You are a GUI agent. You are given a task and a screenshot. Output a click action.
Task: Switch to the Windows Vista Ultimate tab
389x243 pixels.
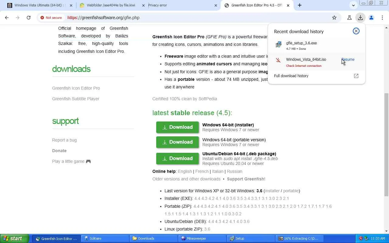tap(40, 5)
